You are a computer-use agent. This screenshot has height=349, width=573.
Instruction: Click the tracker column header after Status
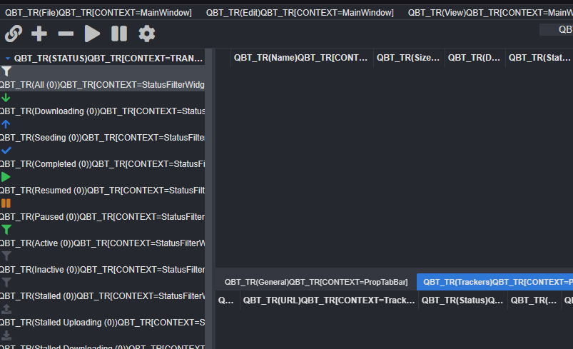[534, 300]
